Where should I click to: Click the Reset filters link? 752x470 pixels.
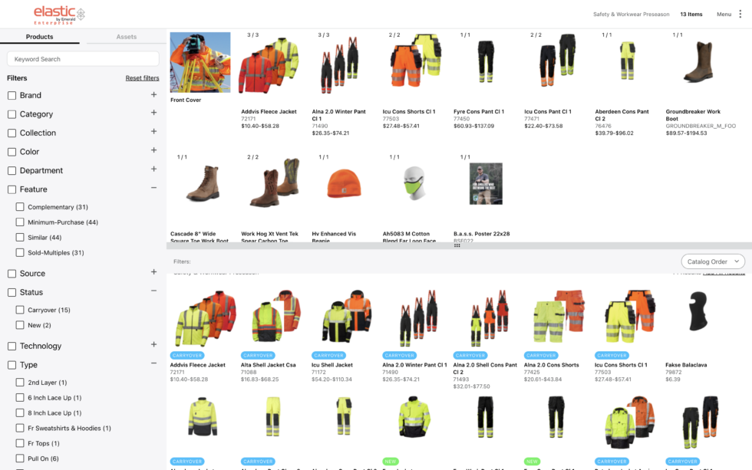pos(143,77)
